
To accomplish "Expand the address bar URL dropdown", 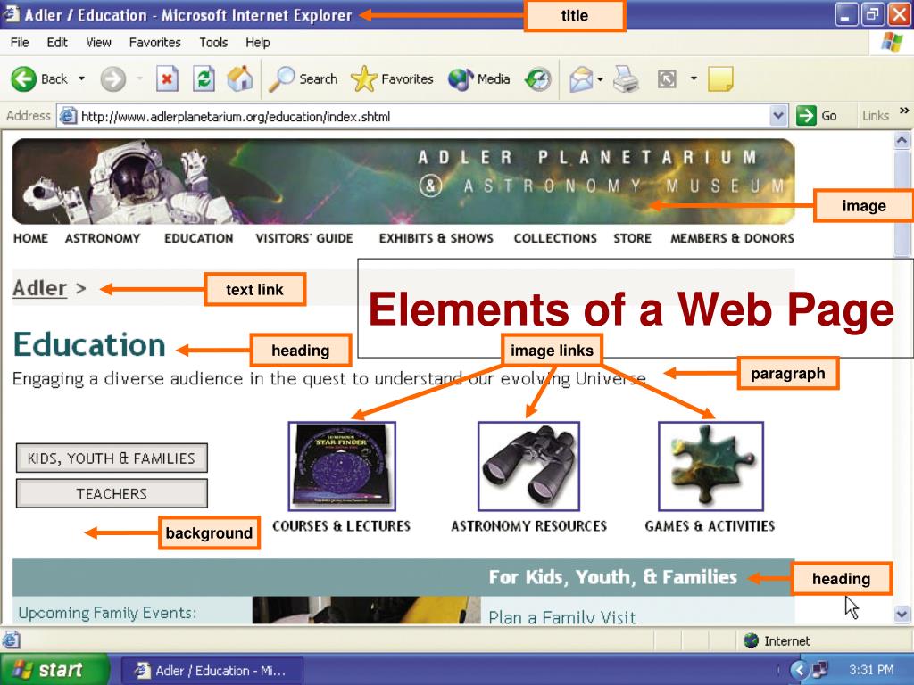I will click(778, 116).
